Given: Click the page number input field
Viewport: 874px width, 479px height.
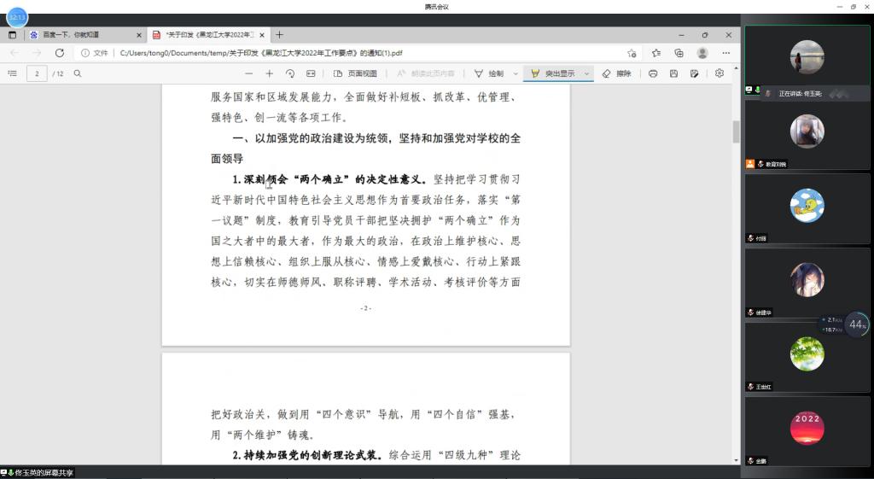Looking at the screenshot, I should (x=37, y=73).
